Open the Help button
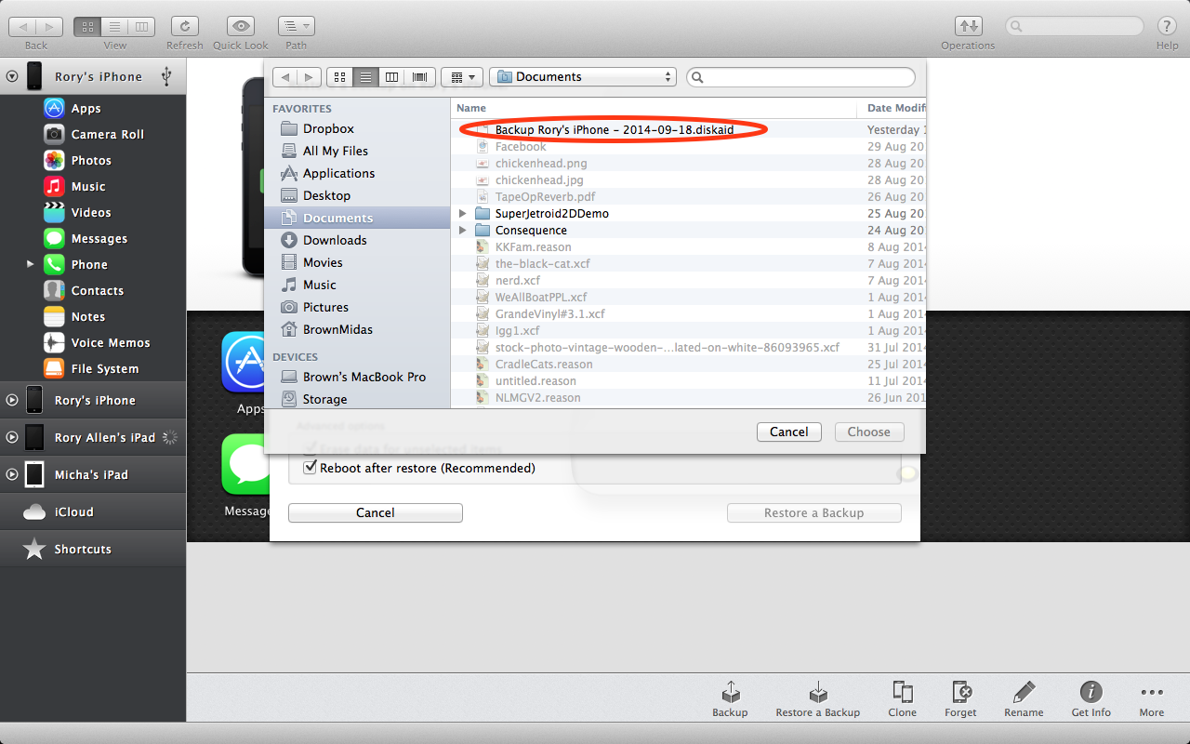 pos(1167,26)
